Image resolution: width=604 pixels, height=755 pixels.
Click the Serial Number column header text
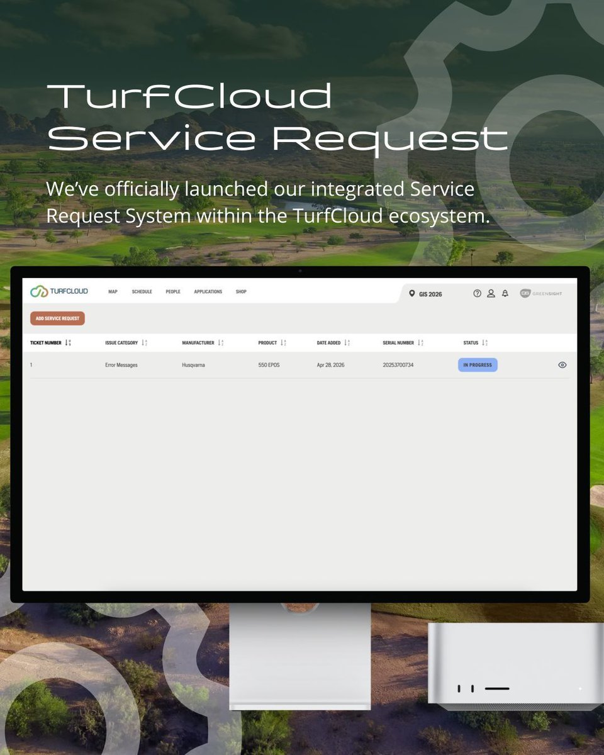tap(398, 343)
